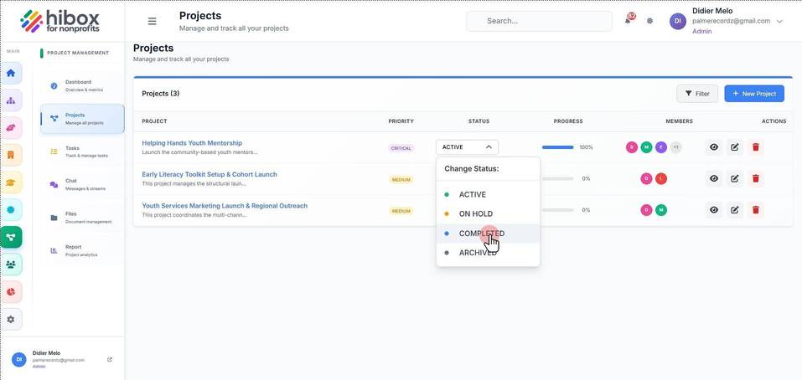Click the hibox for nonprofits logo
Image resolution: width=802 pixels, height=380 pixels.
pos(60,22)
